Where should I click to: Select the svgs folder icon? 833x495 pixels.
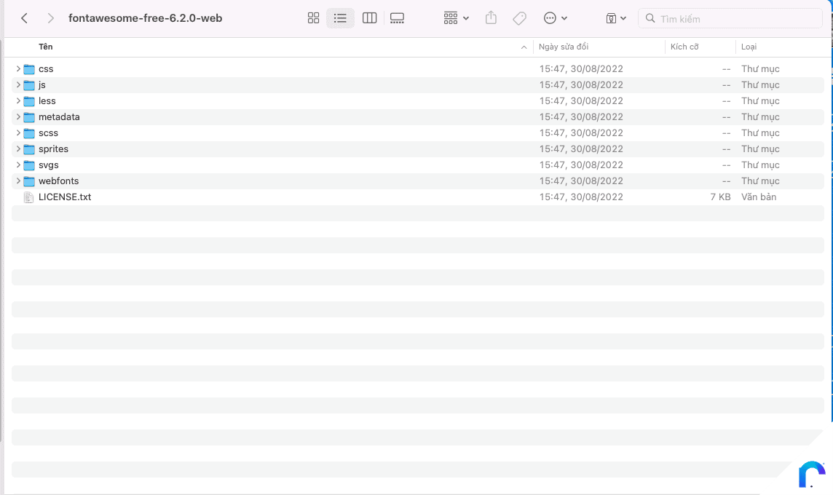29,165
